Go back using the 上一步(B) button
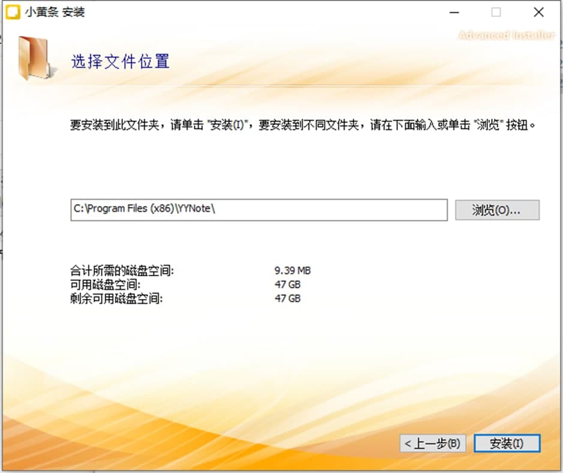This screenshot has height=473, width=563. coord(433,444)
